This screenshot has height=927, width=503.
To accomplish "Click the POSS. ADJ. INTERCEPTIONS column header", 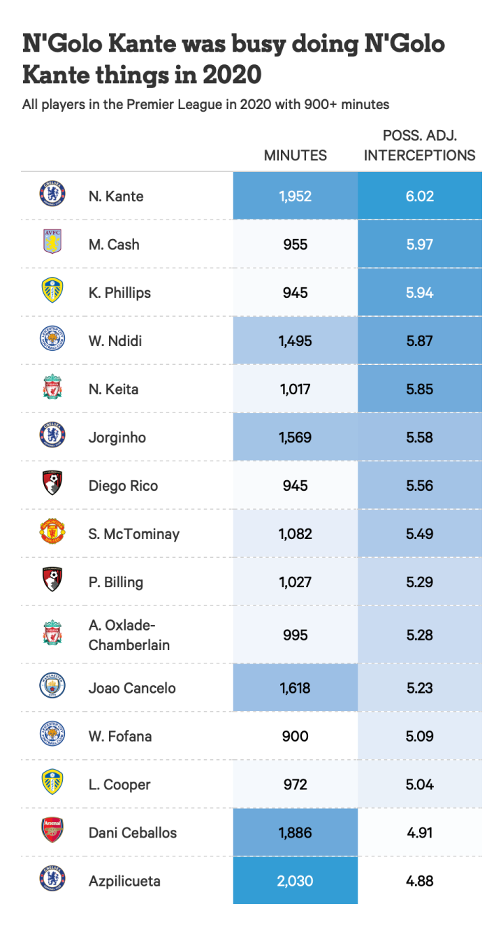I will coord(419,145).
